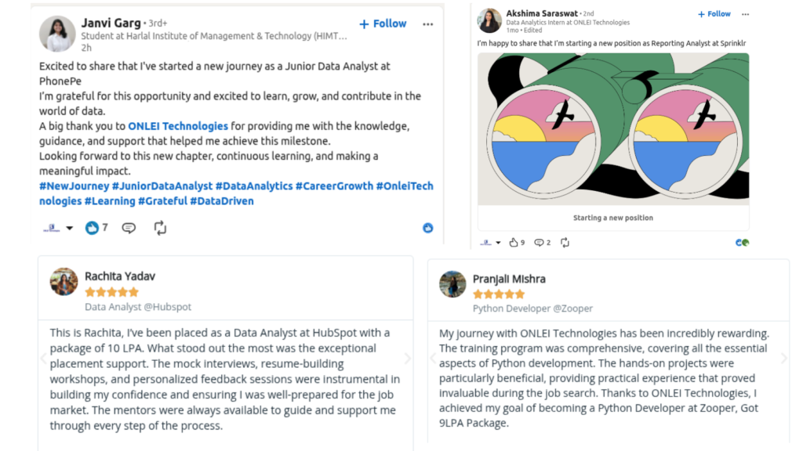Open comments on Janvi Garg's post
The image size is (803, 451).
(x=129, y=228)
